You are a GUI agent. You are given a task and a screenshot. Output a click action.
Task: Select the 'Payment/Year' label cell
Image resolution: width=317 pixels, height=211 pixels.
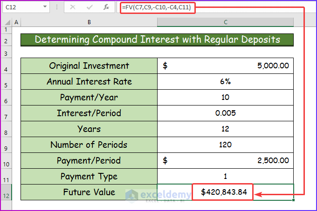coord(89,97)
